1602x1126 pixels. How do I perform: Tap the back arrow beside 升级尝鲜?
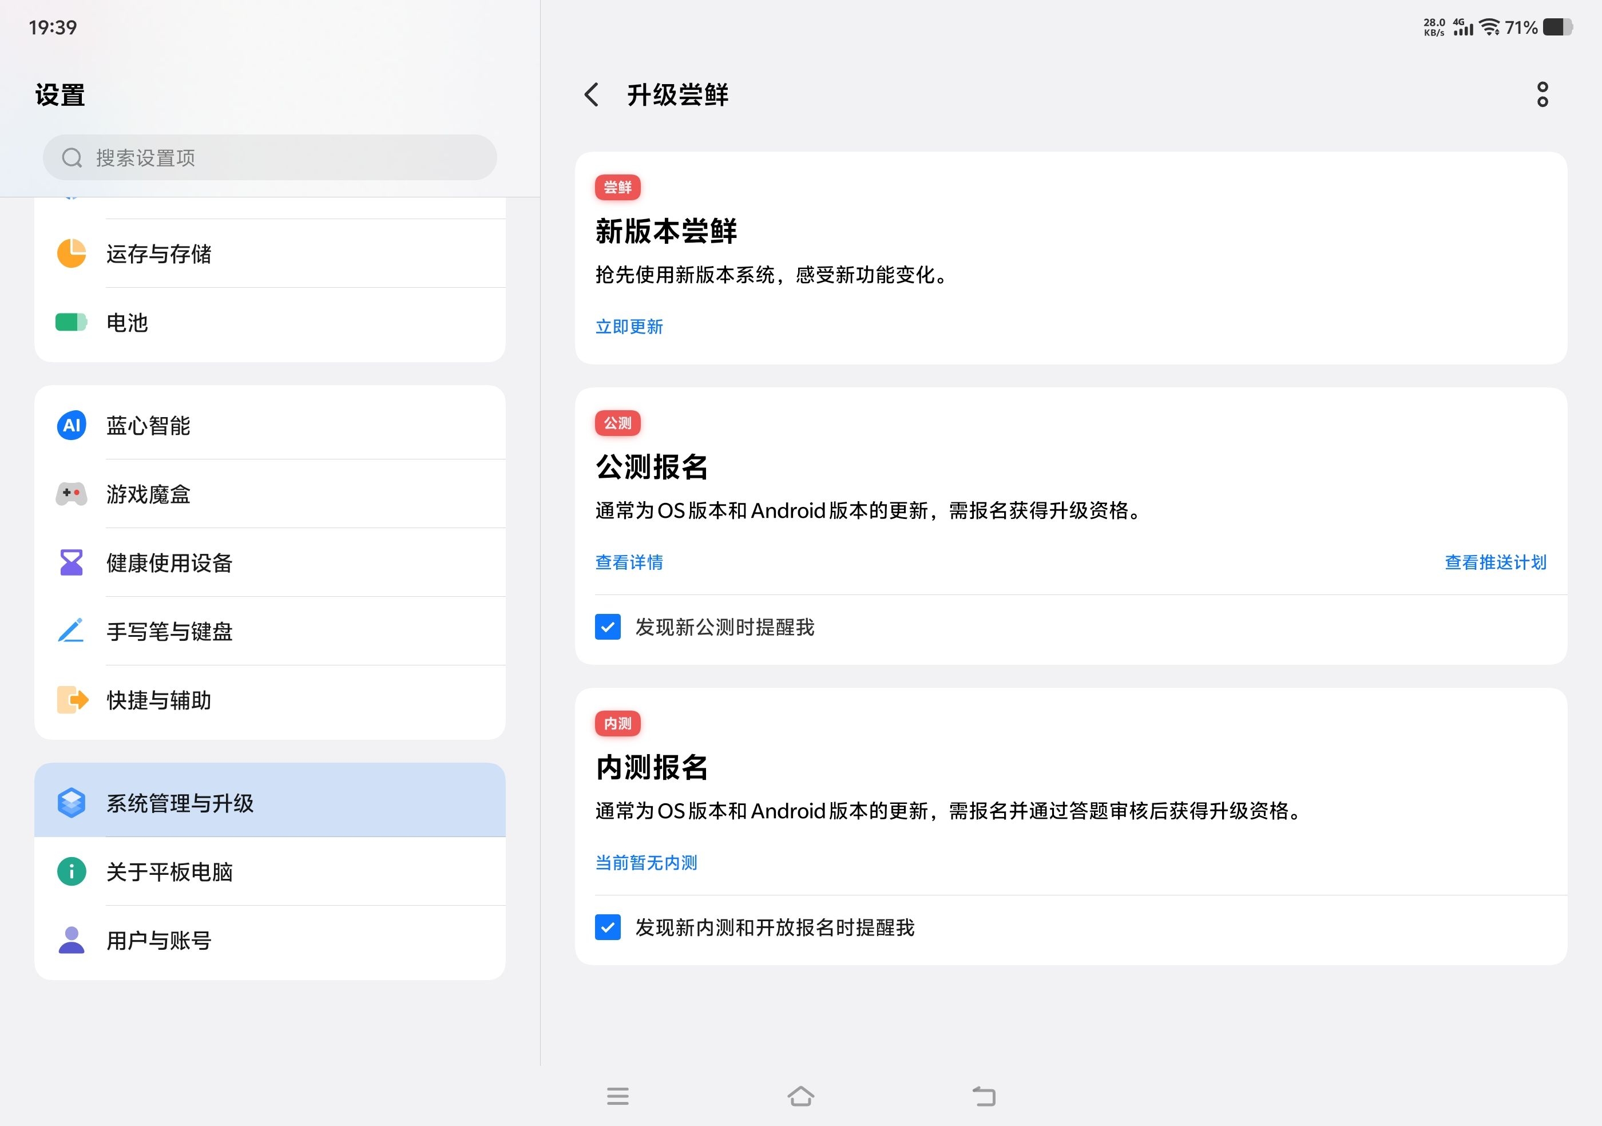[x=591, y=95]
